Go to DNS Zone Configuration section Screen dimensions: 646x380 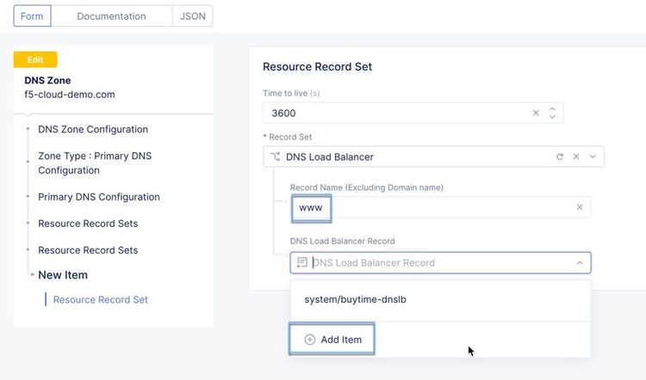pos(93,130)
